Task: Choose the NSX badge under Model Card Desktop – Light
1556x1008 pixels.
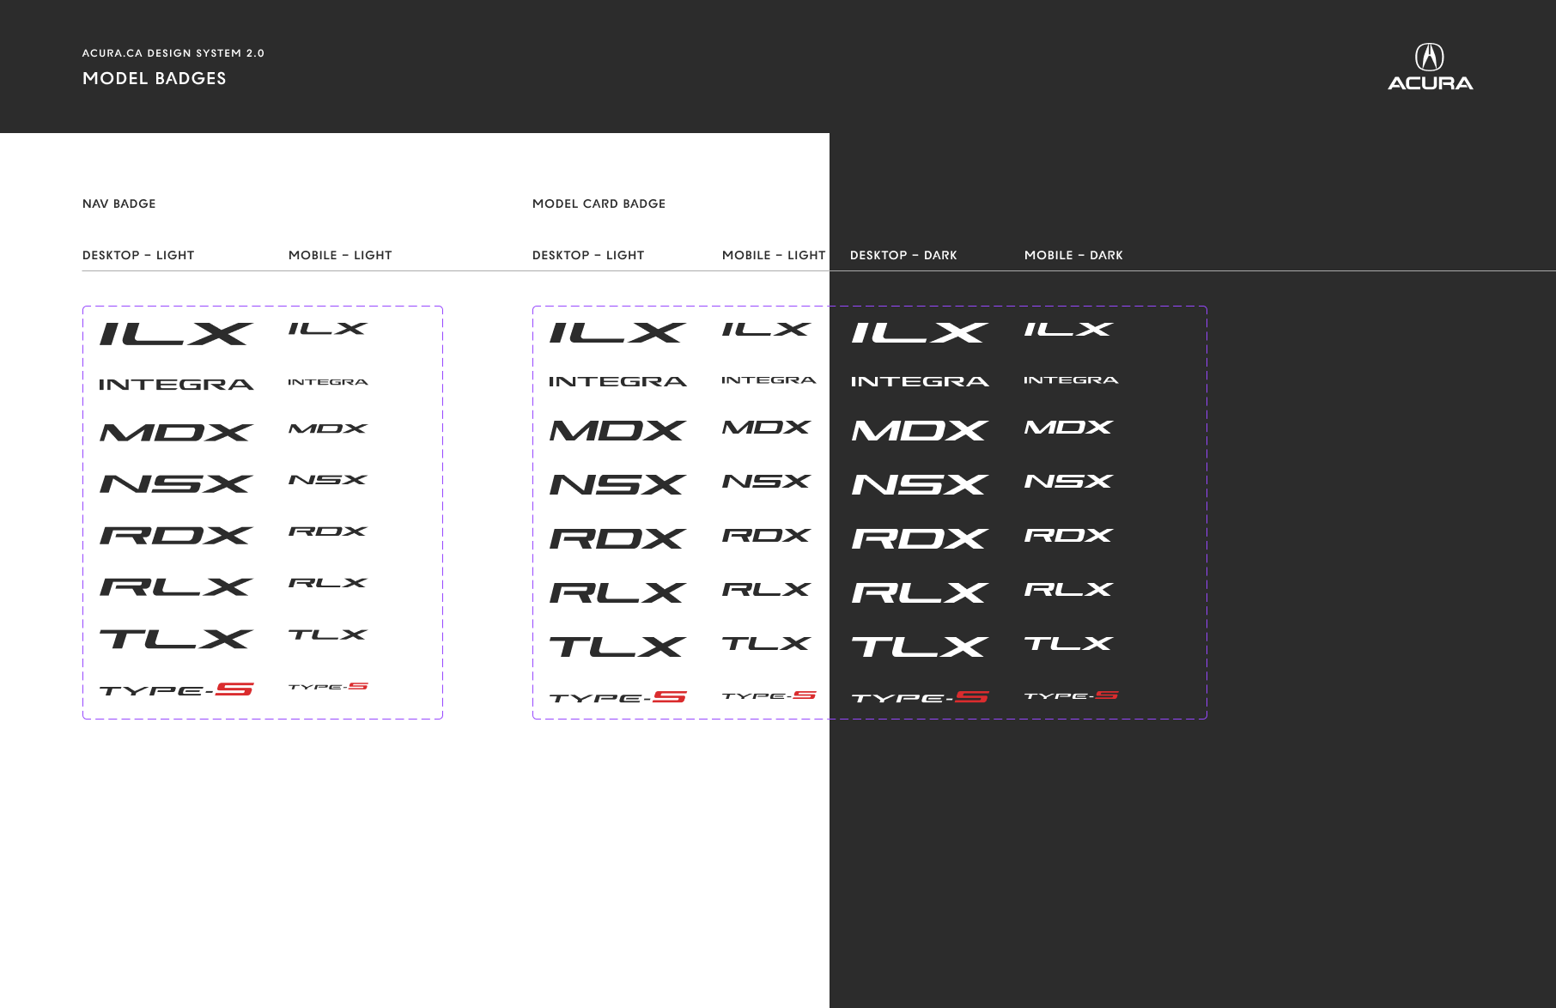Action: click(617, 484)
